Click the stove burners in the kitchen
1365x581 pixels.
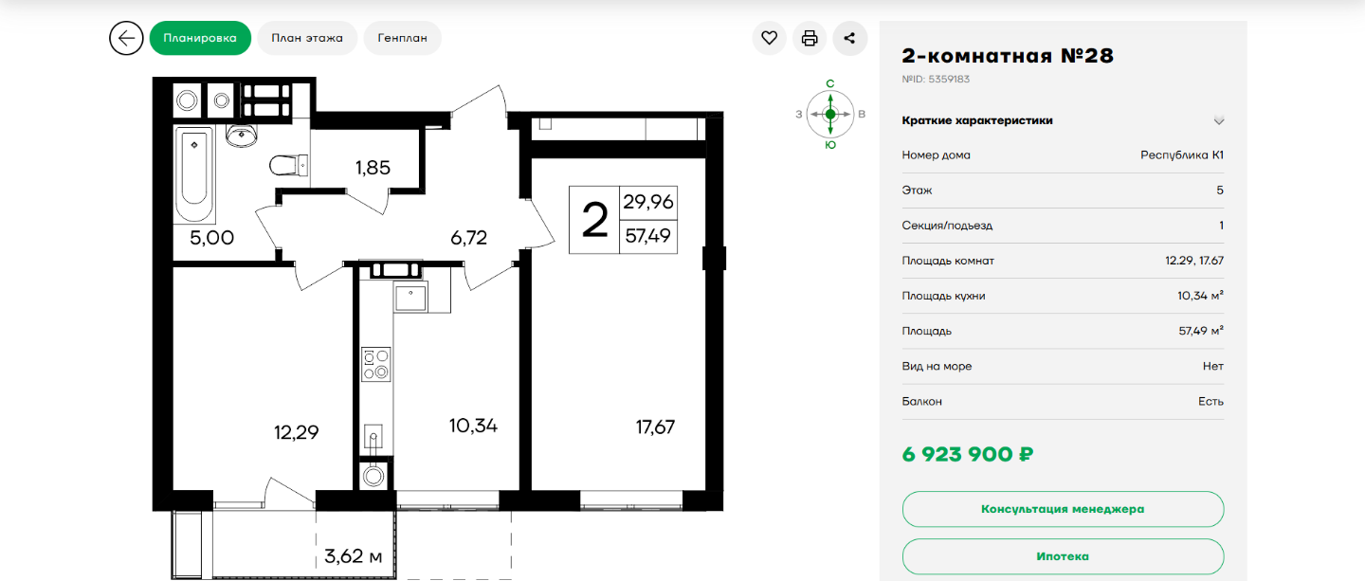tap(375, 365)
